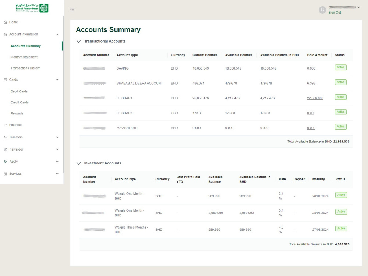Click the Transfers arrows icon

click(5, 137)
